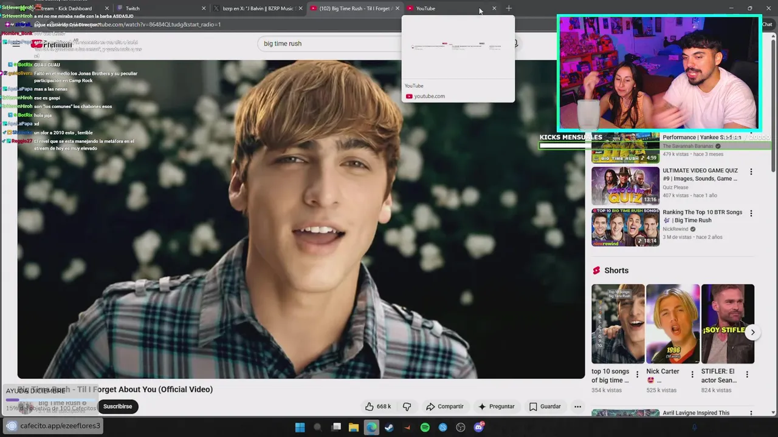Viewport: 778px width, 437px height.
Task: Open options for Video Game Quiz video
Action: (x=751, y=172)
